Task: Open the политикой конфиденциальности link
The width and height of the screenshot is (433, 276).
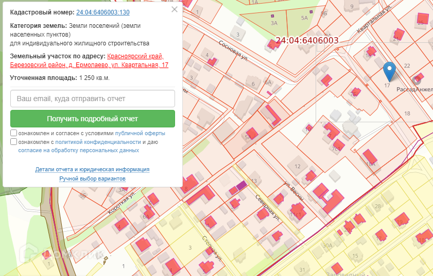Action: tap(98, 142)
